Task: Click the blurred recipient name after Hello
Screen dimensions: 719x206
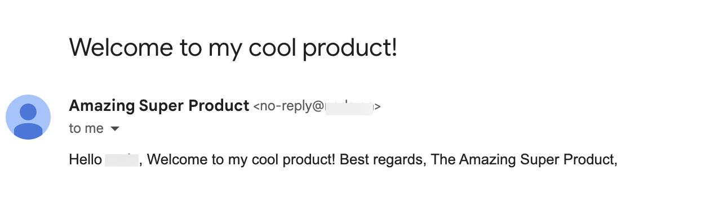Action: click(x=122, y=160)
